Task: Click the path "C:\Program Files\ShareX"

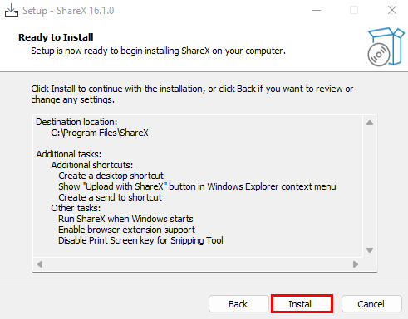Action: (x=100, y=133)
